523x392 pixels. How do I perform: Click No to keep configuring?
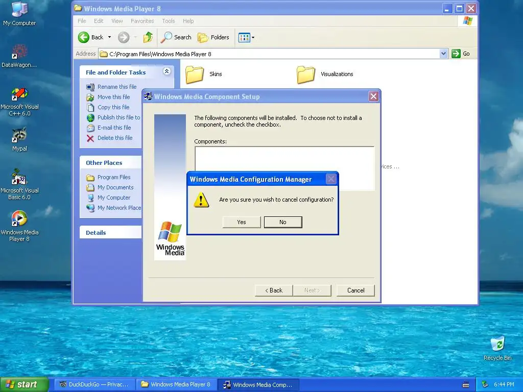[x=283, y=222]
